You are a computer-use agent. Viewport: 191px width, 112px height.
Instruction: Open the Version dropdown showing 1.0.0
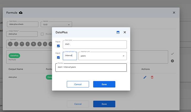pos(56,24)
